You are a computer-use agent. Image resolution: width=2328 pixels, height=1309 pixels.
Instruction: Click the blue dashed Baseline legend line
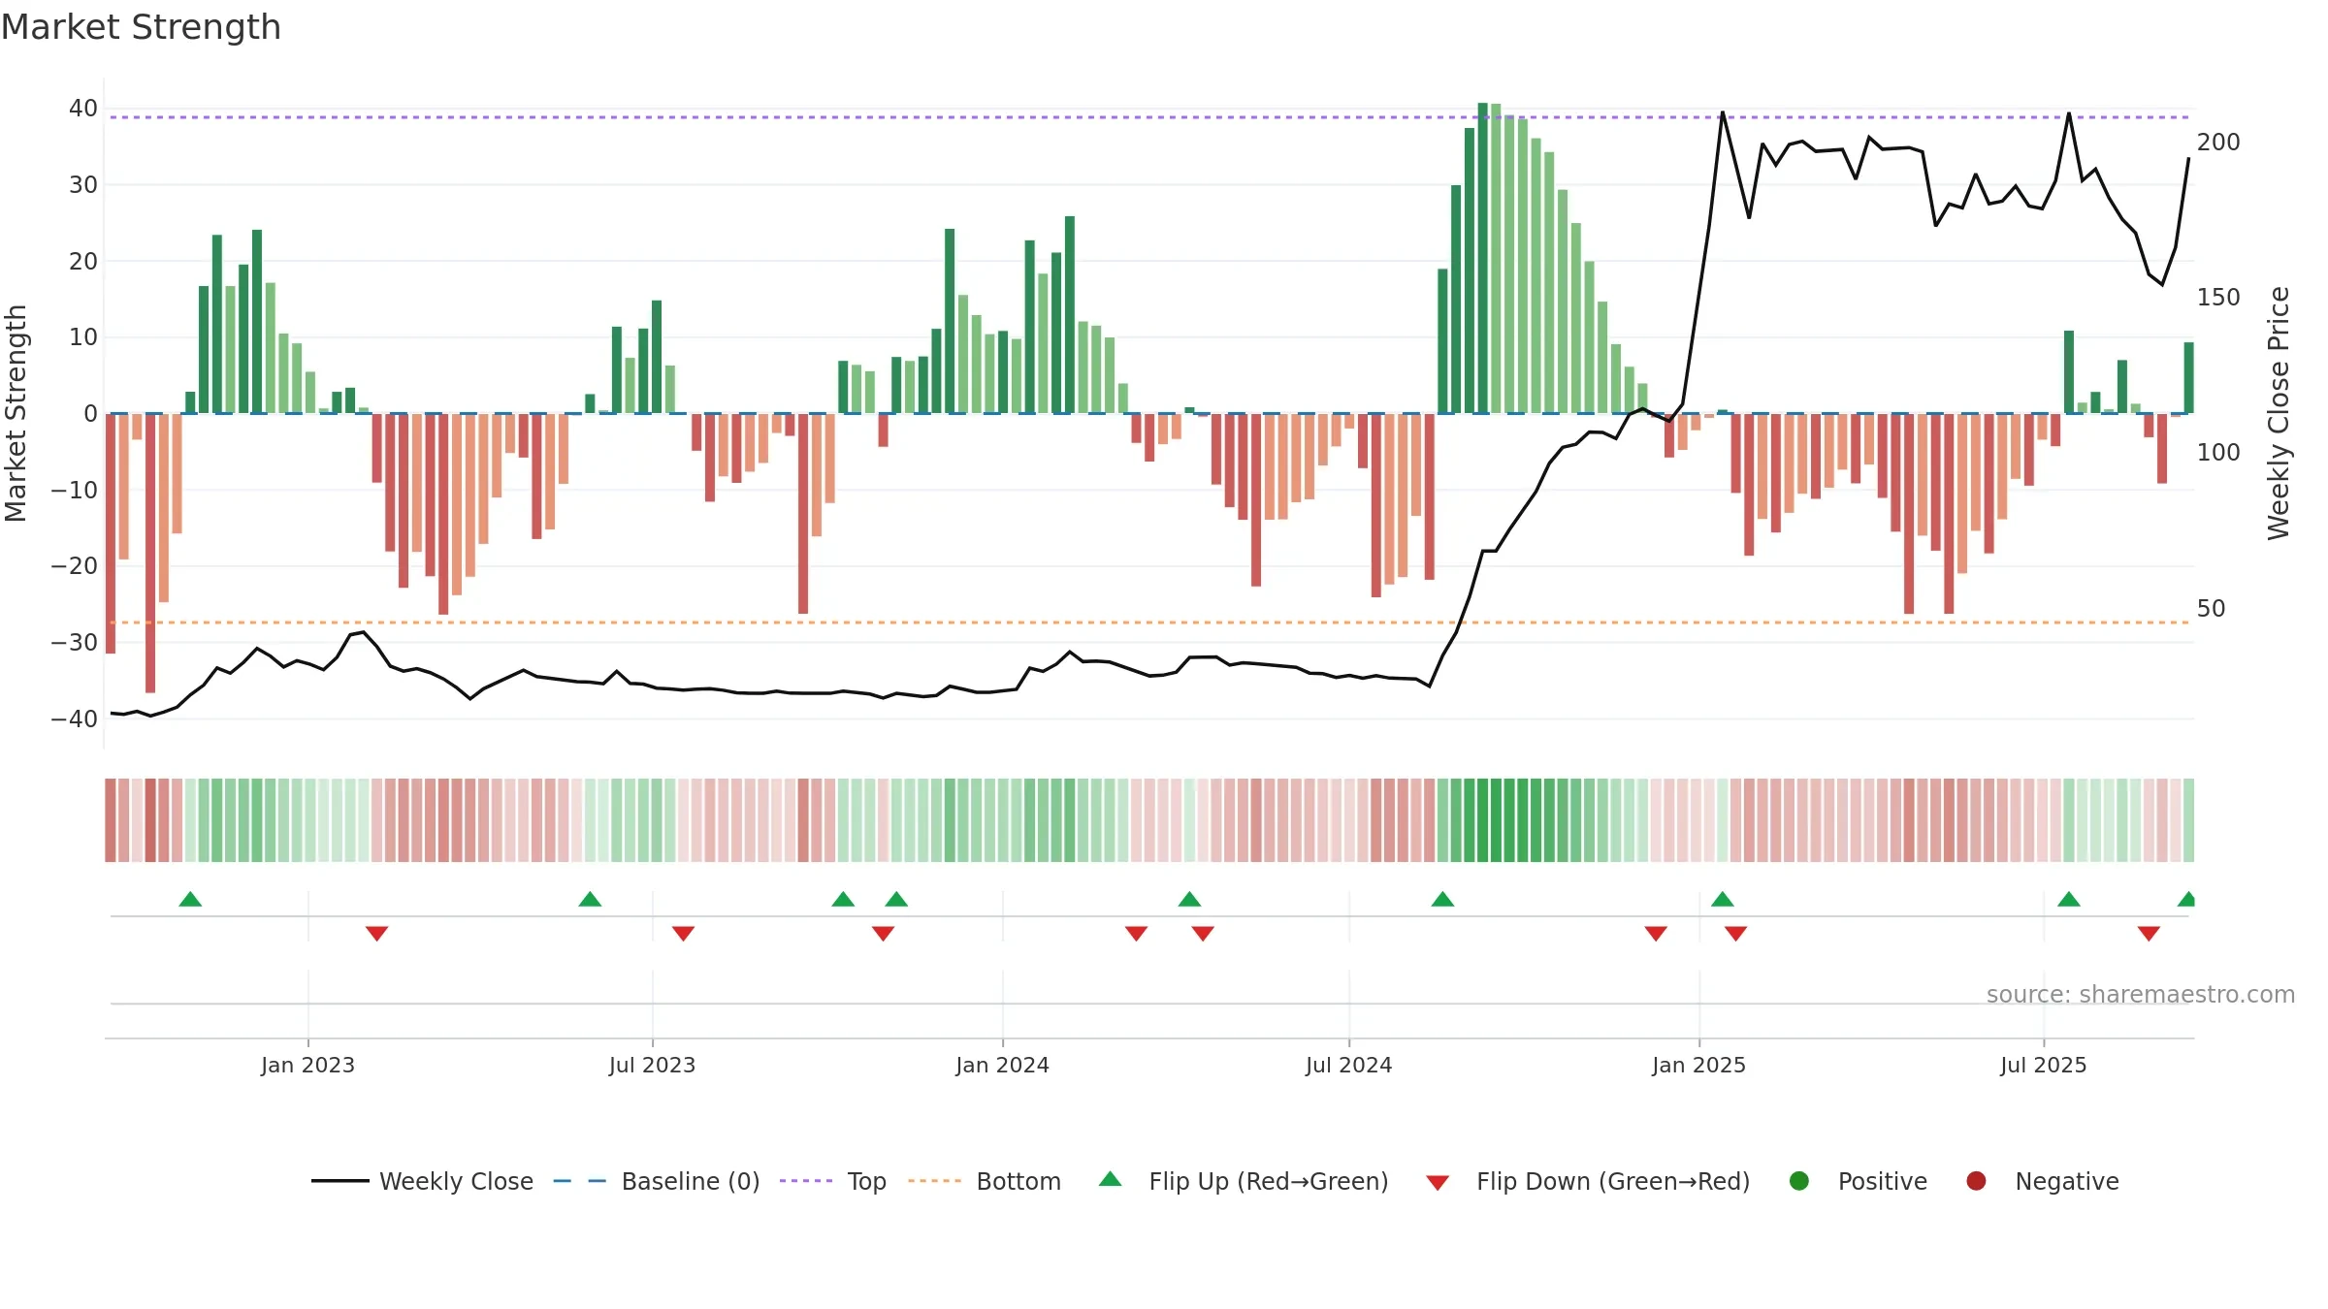coord(580,1181)
